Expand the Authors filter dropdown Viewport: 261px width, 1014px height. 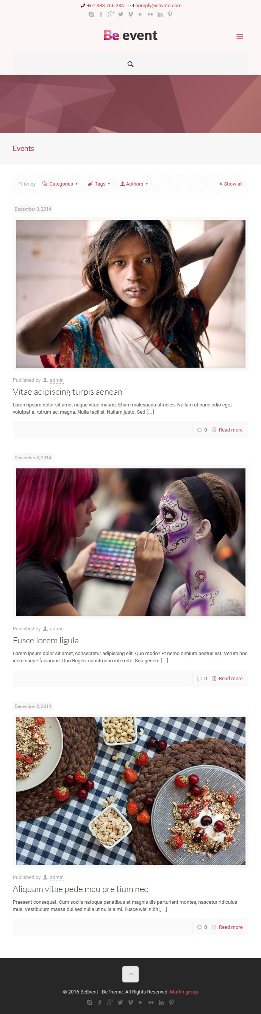click(x=134, y=184)
